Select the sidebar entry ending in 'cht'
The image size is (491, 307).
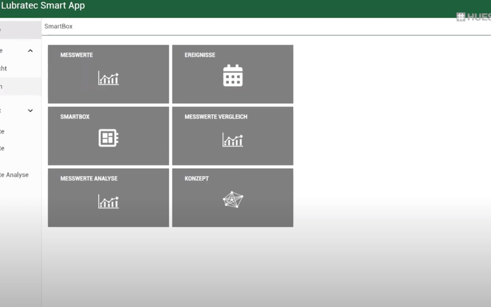pyautogui.click(x=4, y=68)
